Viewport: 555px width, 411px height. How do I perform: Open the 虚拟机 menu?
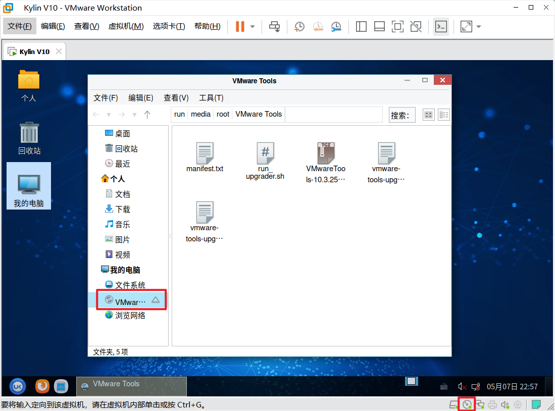126,26
